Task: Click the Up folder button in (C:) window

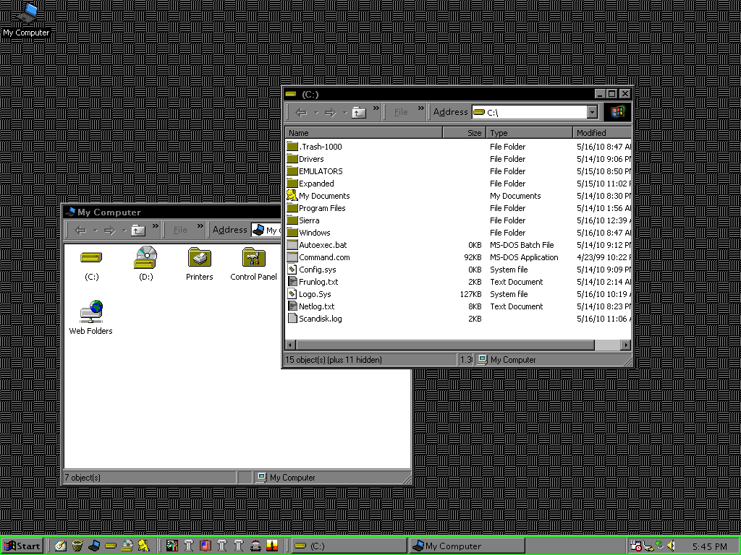Action: point(359,112)
